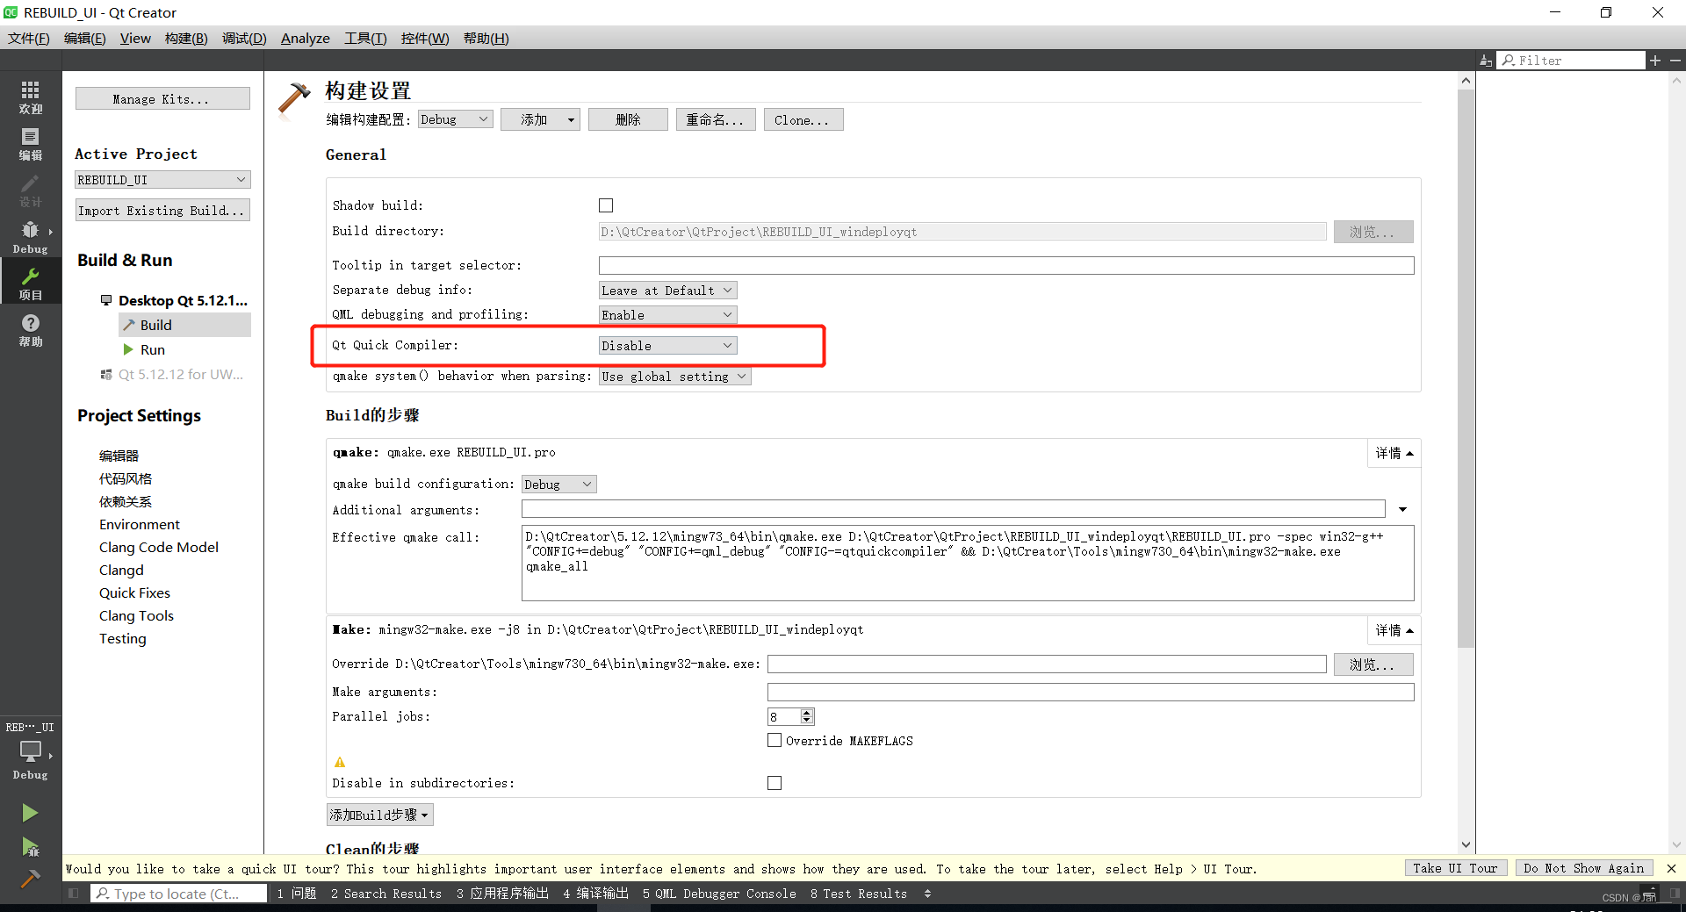Click the 重命名 (rename) button
The image size is (1686, 912).
point(716,119)
